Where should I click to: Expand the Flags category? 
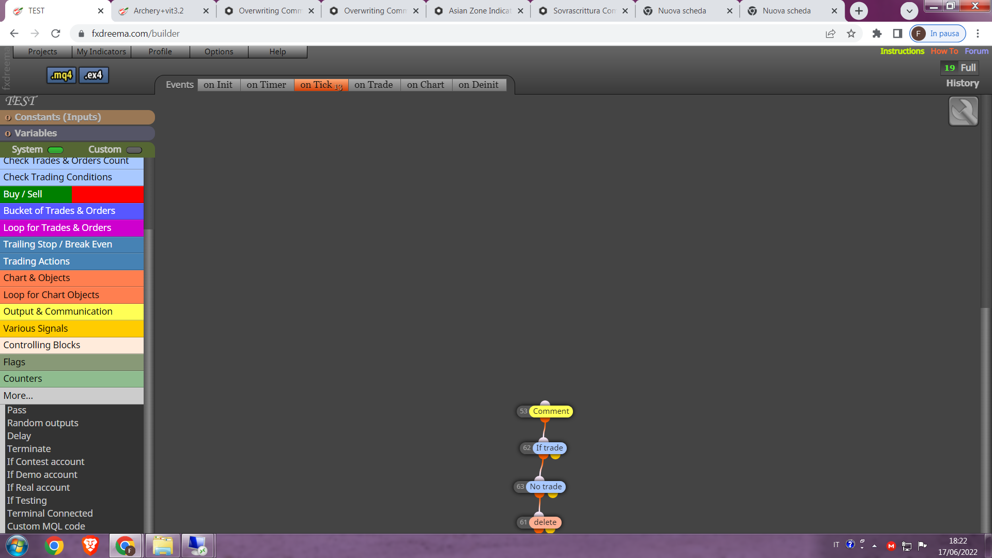pyautogui.click(x=72, y=362)
